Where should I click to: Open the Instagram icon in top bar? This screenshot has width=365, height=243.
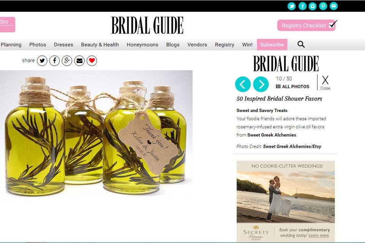[313, 6]
